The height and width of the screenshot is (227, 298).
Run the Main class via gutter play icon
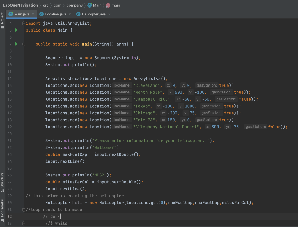pyautogui.click(x=16, y=30)
